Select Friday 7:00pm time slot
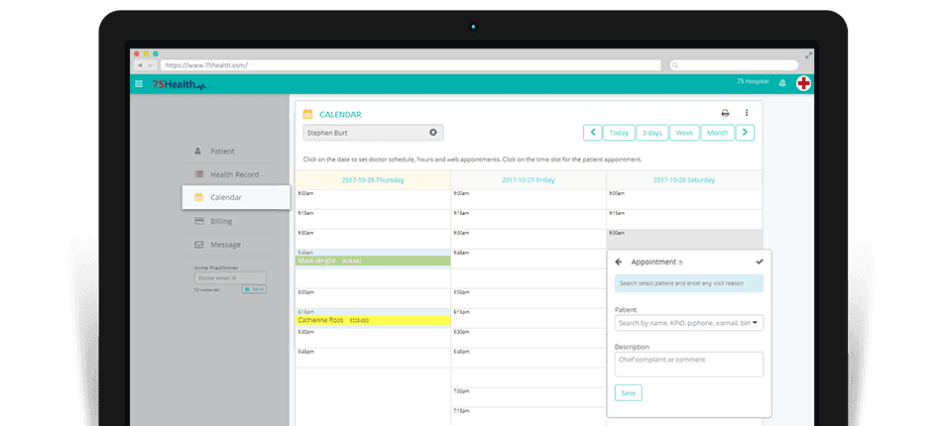The width and height of the screenshot is (943, 426). [x=529, y=397]
